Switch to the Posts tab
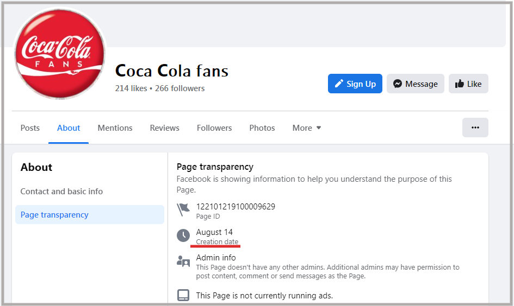 coord(30,128)
